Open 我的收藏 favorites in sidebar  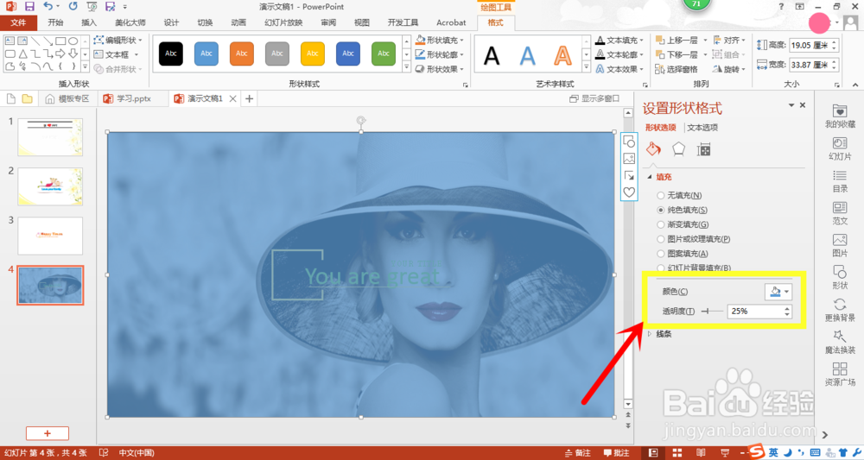point(840,117)
